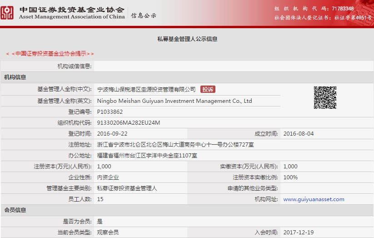
Task: Select the English name Ningbo Meishan Guiyuan Investment
Action: click(x=175, y=101)
